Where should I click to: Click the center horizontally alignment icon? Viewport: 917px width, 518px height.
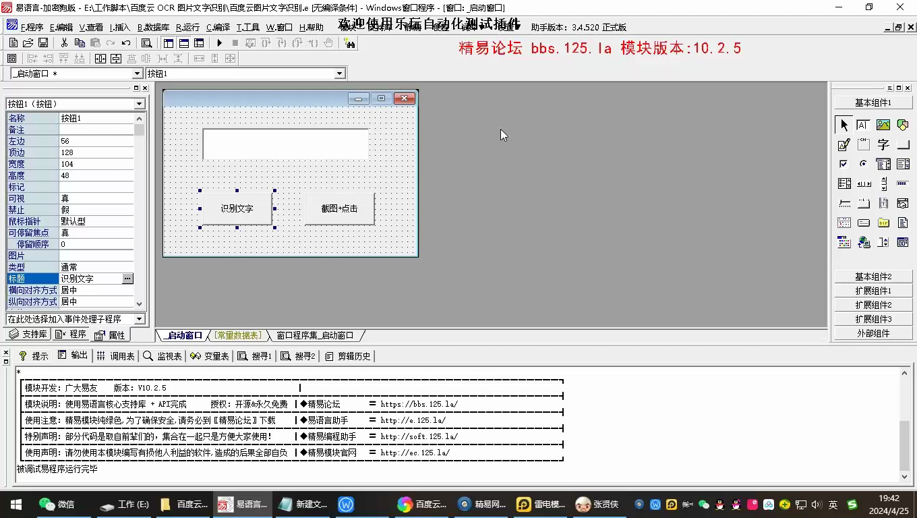(x=100, y=59)
